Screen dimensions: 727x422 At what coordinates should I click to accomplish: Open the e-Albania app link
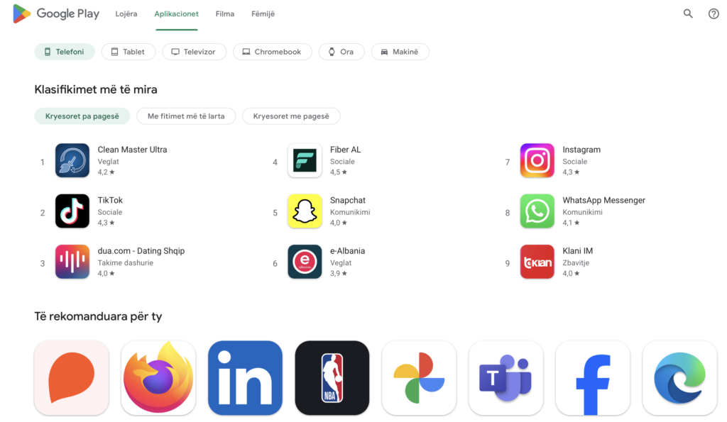tap(347, 251)
